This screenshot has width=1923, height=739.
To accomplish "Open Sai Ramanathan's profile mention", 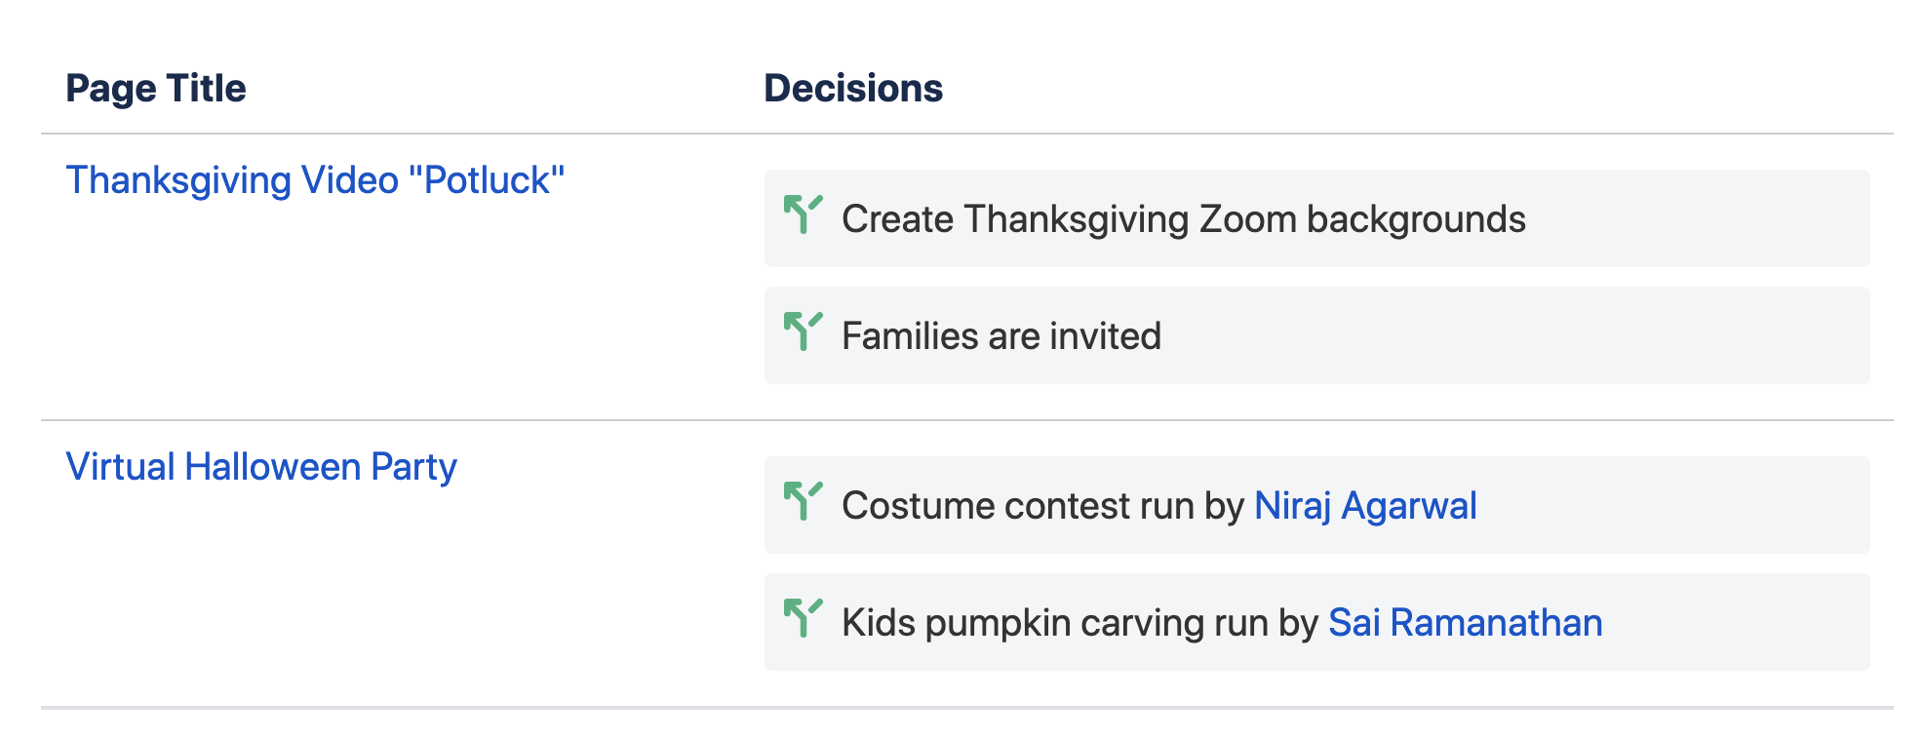I will coord(1466,623).
